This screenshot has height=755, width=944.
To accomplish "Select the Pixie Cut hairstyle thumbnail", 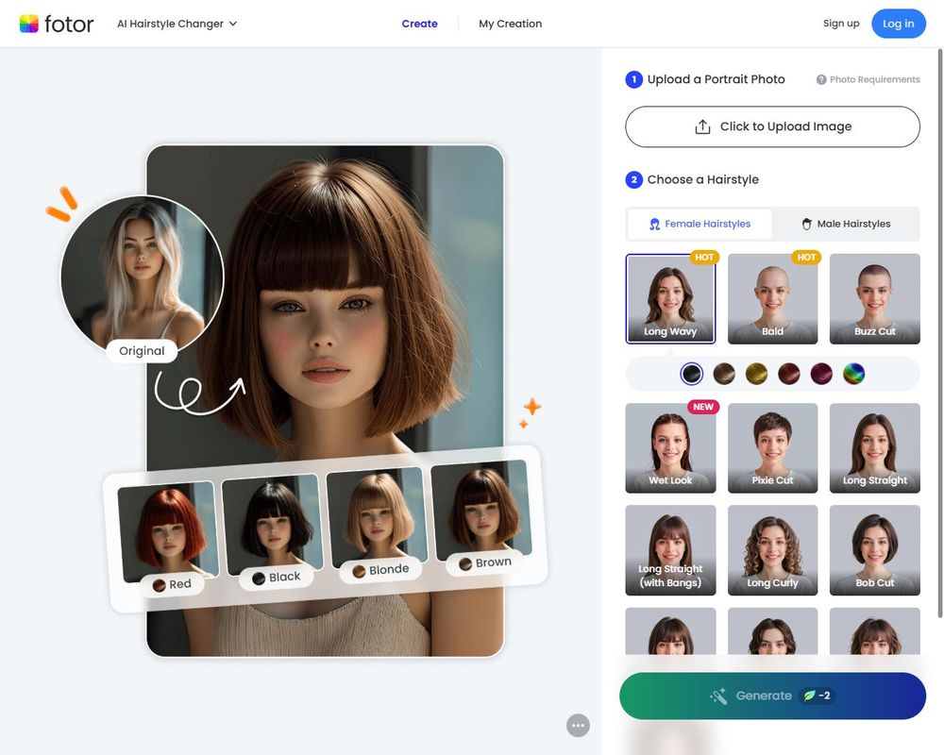I will [772, 447].
